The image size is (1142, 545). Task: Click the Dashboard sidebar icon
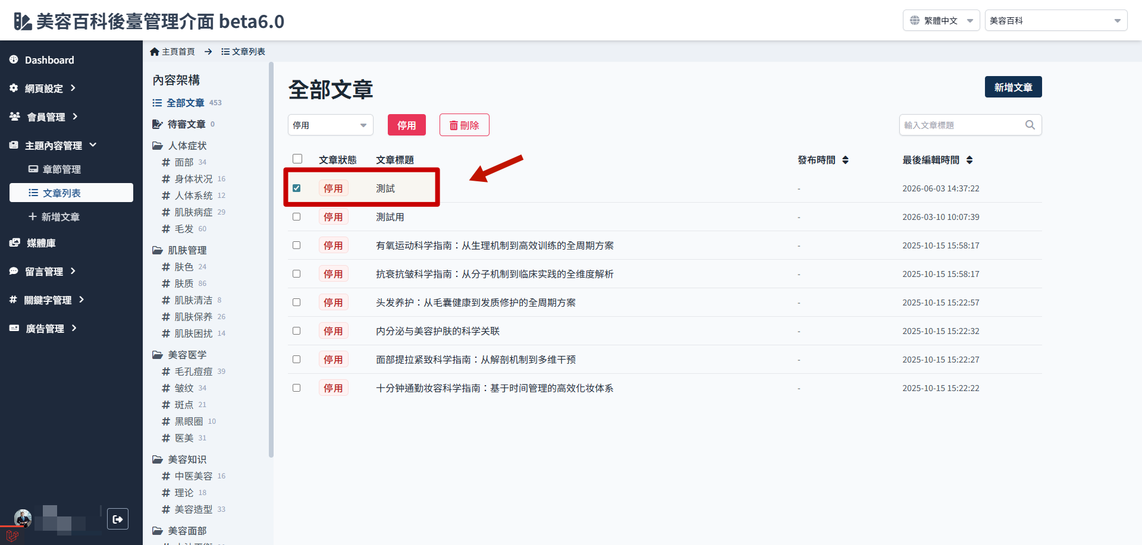tap(14, 59)
